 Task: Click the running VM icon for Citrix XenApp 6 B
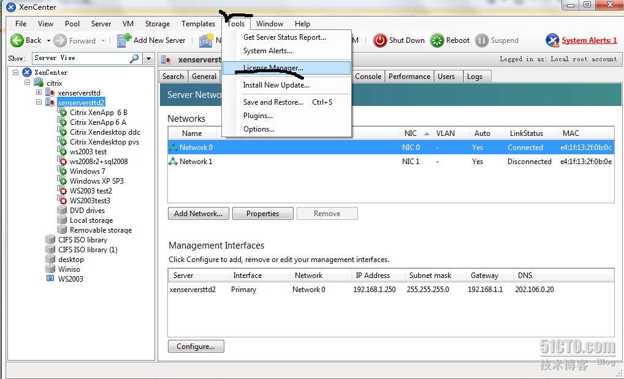coord(62,112)
